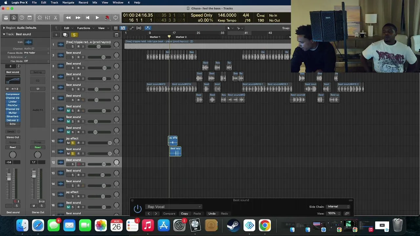
Task: Open Music app from the Dock
Action: (x=148, y=225)
